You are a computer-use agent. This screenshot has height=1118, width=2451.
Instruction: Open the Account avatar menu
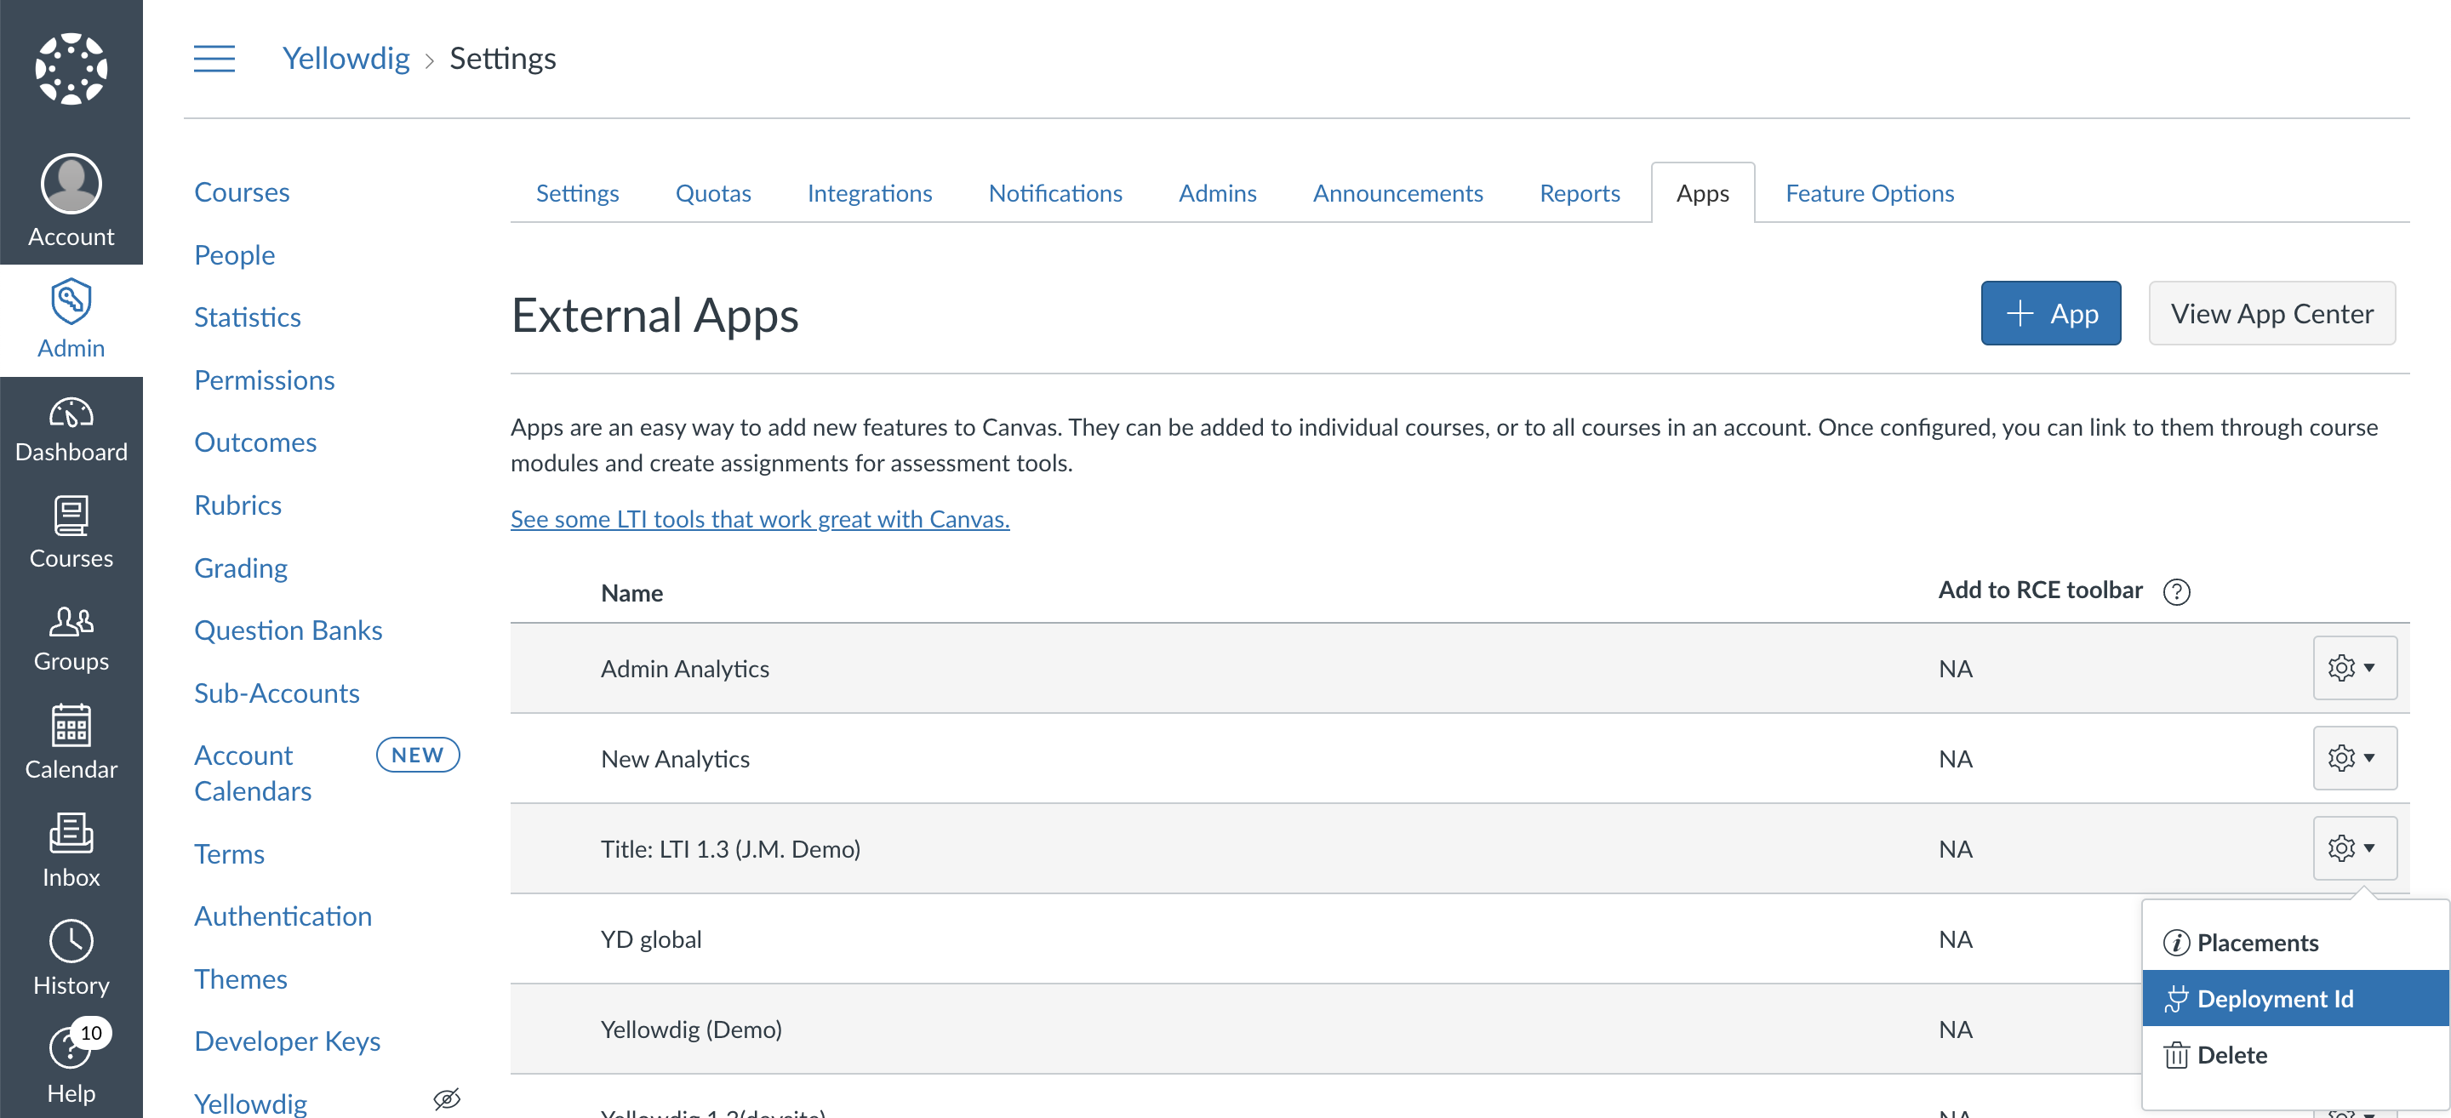tap(71, 201)
